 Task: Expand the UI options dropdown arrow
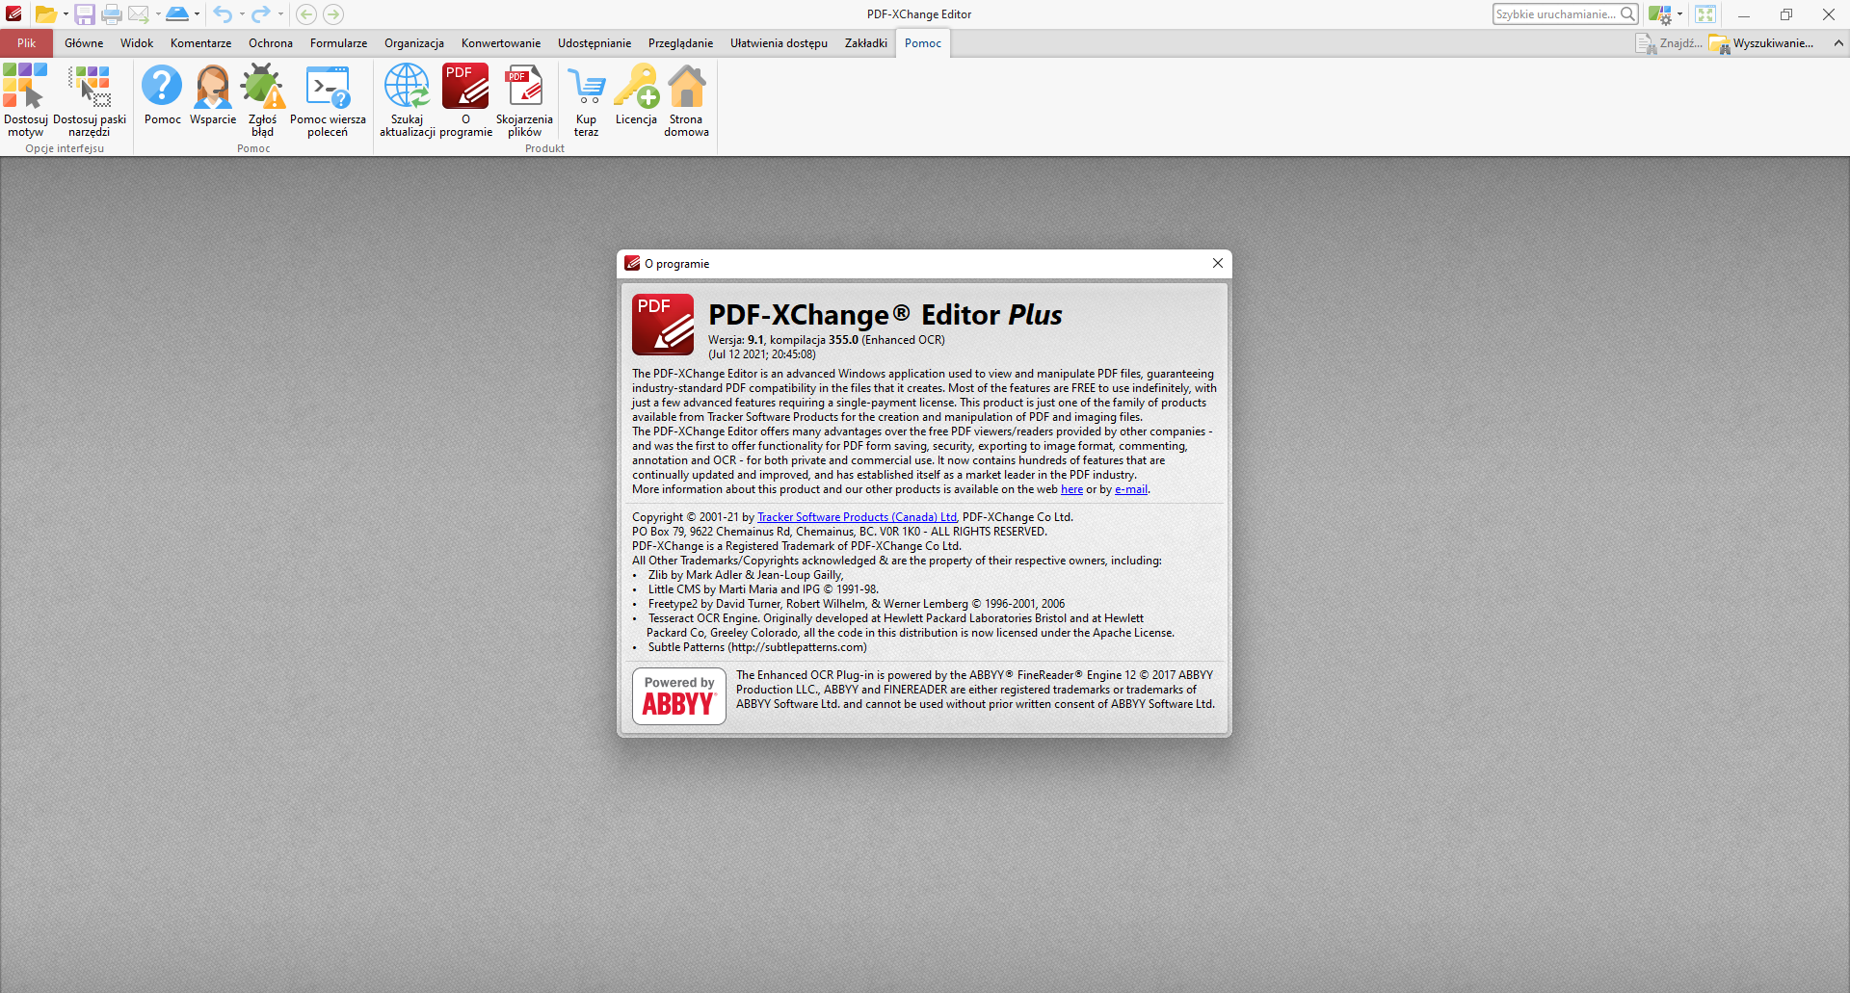coord(1679,14)
